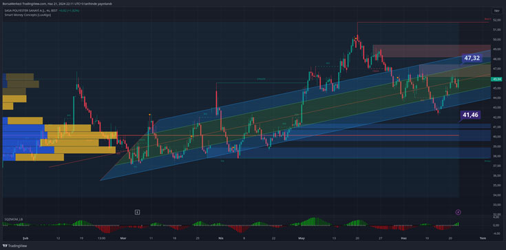Click the 50,00 price axis label
The image size is (506, 250).
pyautogui.click(x=496, y=40)
